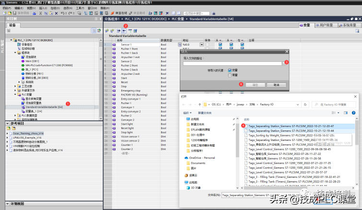Click the split editor vertically icon

pos(179,13)
